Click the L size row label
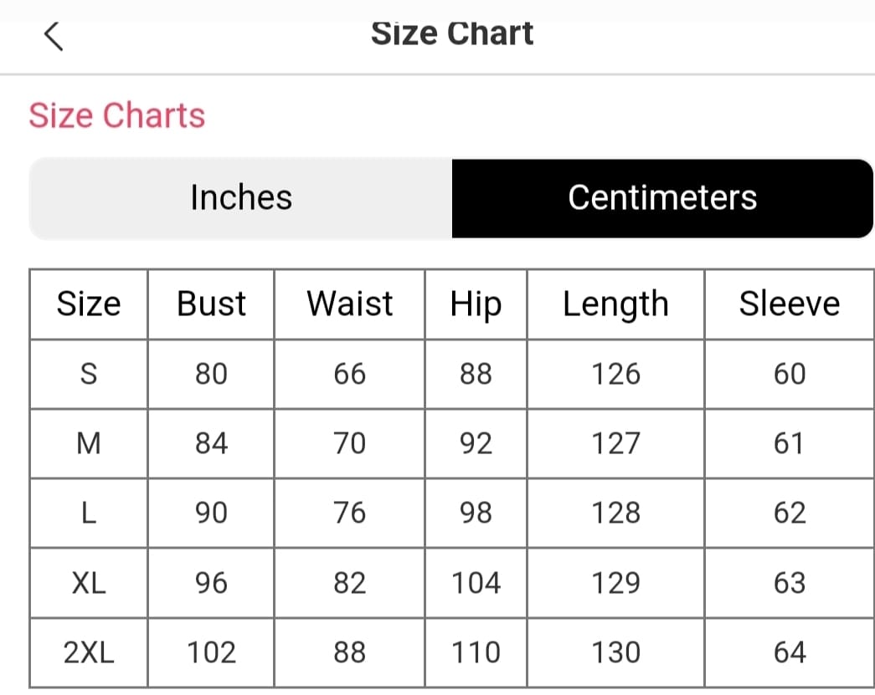This screenshot has width=875, height=695. tap(89, 513)
